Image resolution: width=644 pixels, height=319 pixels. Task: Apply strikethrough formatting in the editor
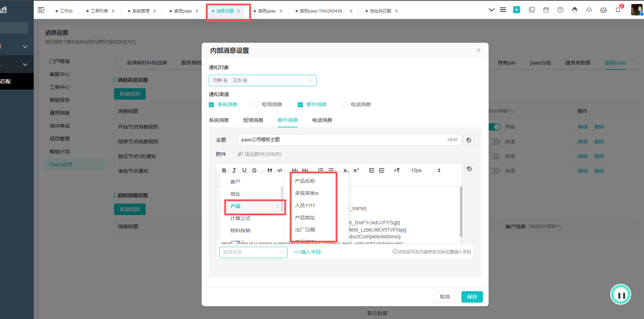(x=254, y=170)
